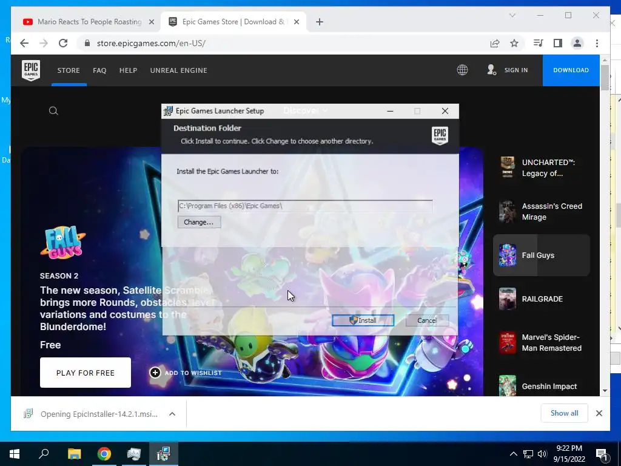
Task: Reload the page with the refresh icon
Action: tap(63, 43)
